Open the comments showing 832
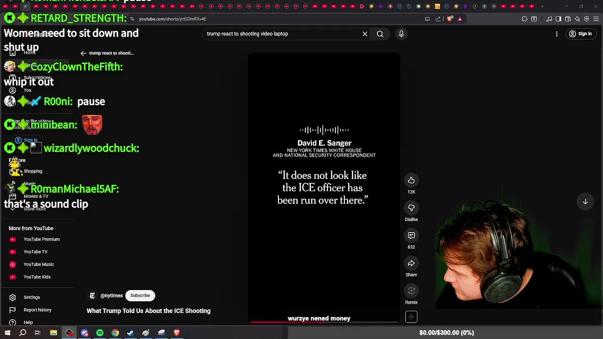Screen dimensions: 603x339 click(411, 235)
